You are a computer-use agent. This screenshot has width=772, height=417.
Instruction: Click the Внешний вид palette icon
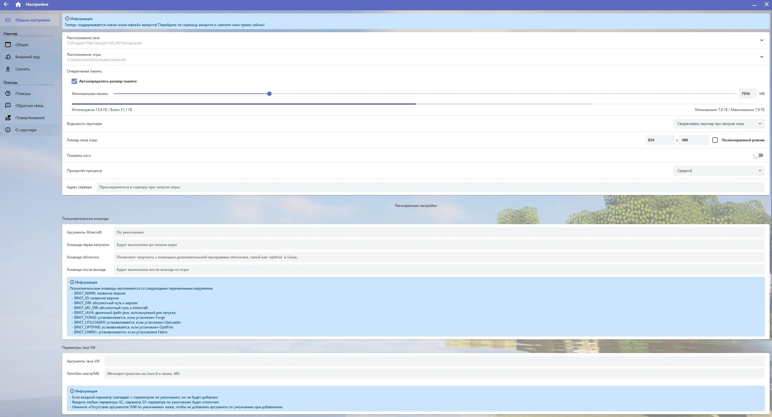(x=8, y=57)
